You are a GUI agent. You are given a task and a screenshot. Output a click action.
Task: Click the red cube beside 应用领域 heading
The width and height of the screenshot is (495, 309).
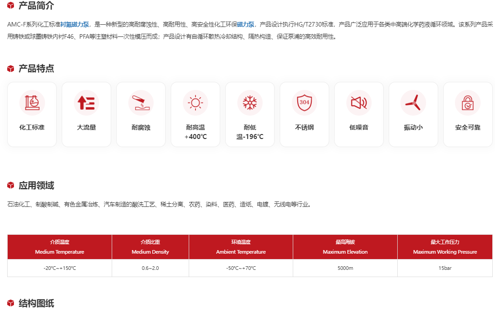pyautogui.click(x=11, y=186)
